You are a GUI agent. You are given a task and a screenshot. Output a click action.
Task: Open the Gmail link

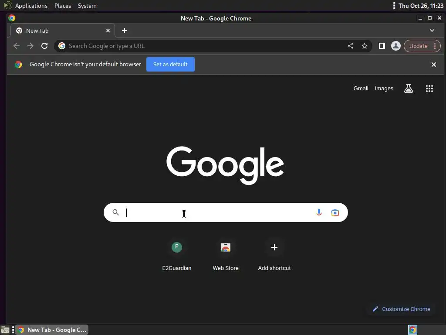[361, 89]
